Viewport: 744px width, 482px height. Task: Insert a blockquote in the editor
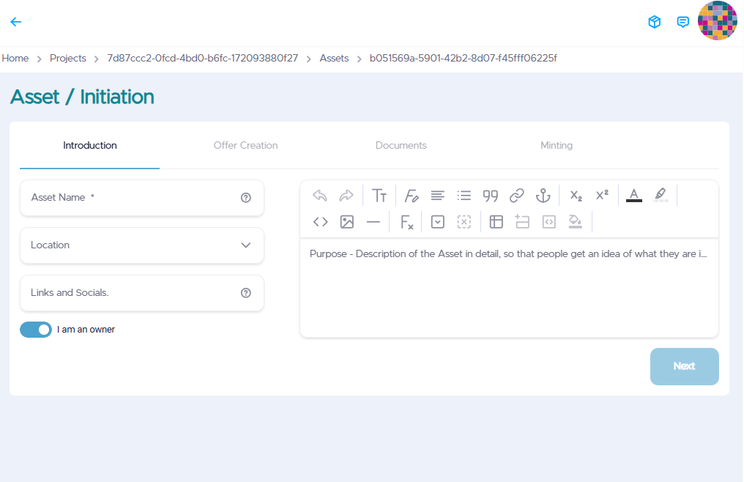pos(490,195)
